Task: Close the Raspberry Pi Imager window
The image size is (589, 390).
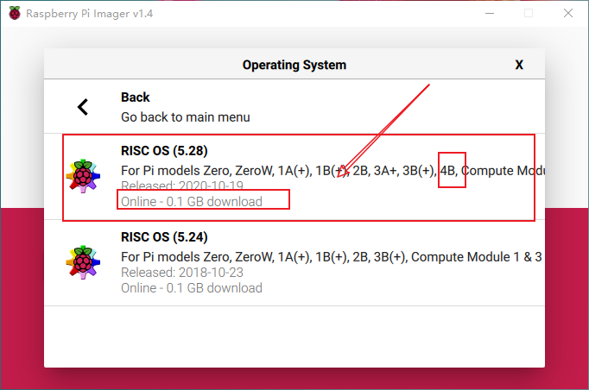Action: click(568, 13)
